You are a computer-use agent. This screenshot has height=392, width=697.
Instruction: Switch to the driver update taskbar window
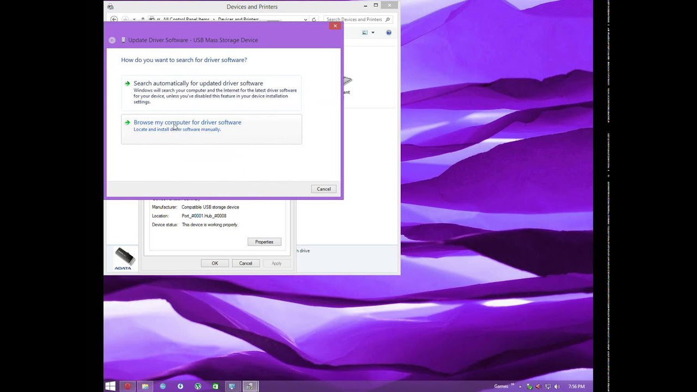pyautogui.click(x=250, y=387)
